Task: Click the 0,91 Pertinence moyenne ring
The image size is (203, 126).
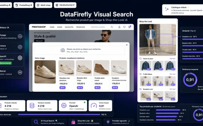Action: point(190,80)
